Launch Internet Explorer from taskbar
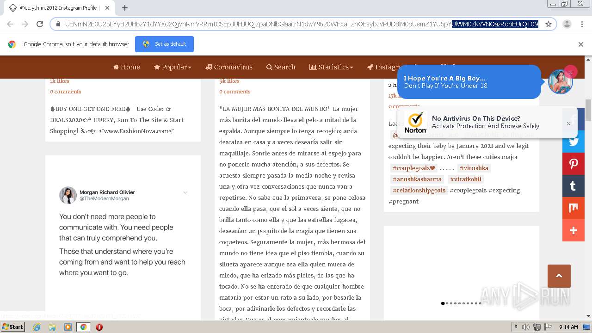592x333 pixels. coord(37,327)
